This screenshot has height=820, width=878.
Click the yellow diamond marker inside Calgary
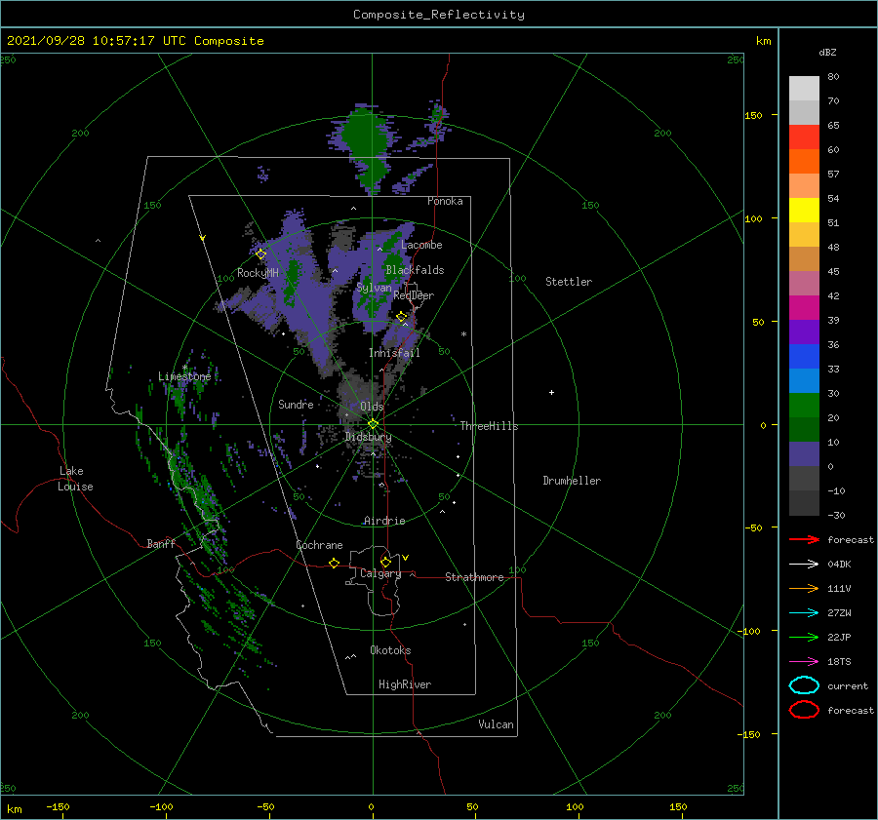[385, 562]
